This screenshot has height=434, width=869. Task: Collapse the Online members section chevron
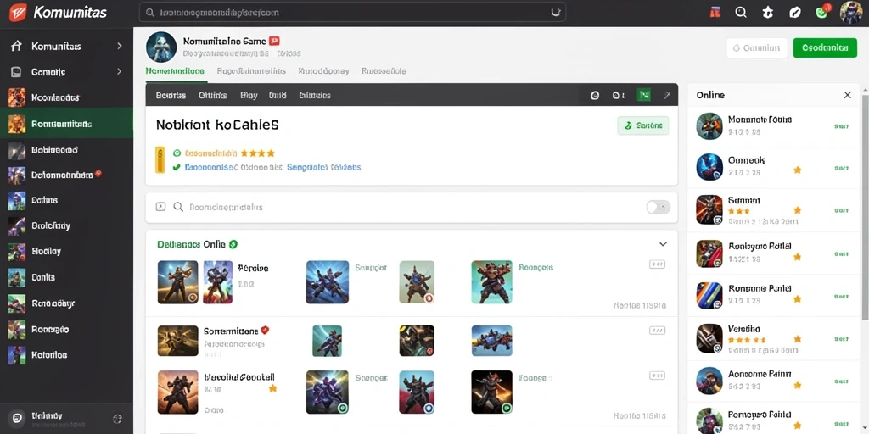663,244
